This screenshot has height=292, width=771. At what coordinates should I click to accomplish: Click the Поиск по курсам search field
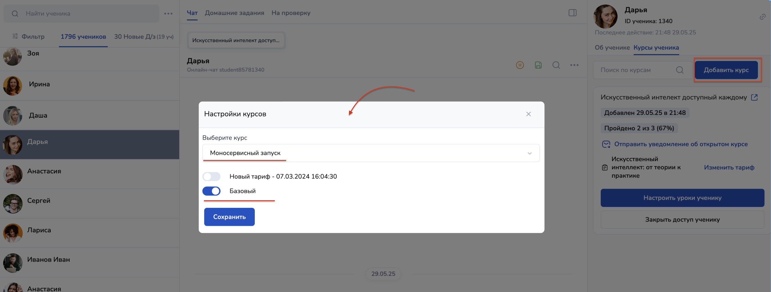(x=637, y=70)
